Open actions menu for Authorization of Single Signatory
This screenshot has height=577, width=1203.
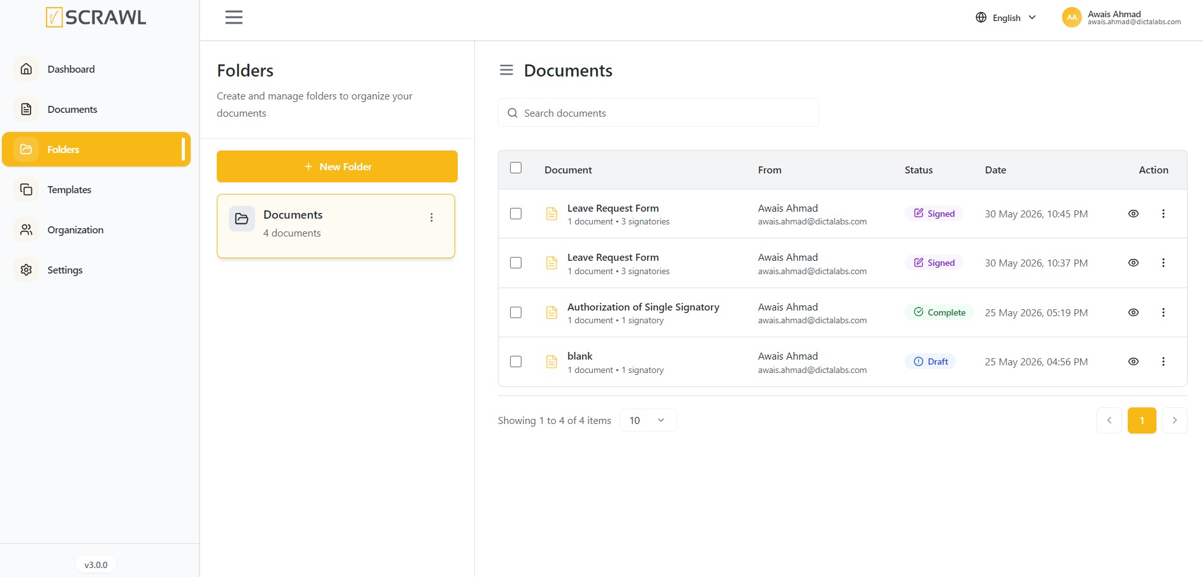coord(1163,312)
